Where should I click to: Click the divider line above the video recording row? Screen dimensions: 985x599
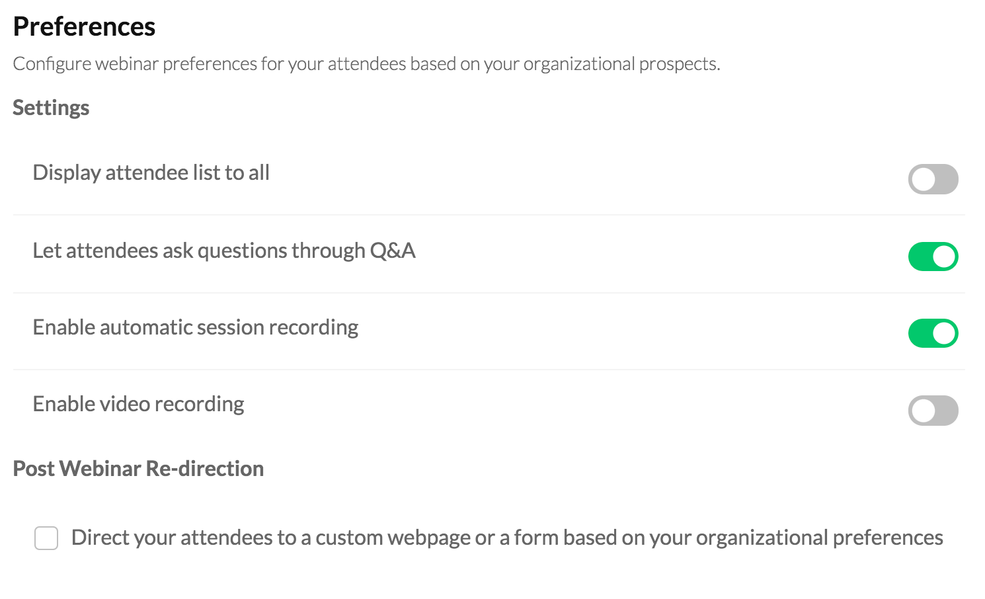489,370
